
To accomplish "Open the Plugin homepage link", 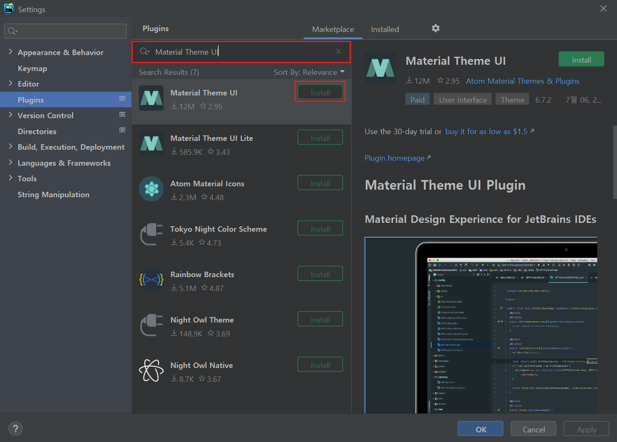I will click(395, 158).
